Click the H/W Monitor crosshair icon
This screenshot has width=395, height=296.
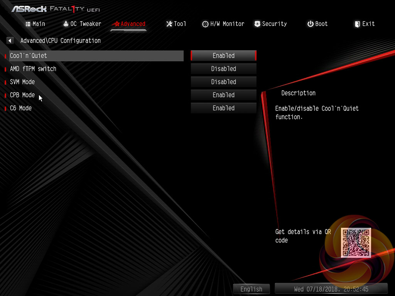pos(205,24)
